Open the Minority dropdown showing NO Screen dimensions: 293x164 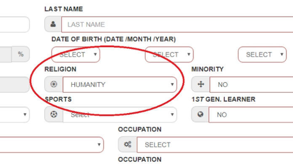pos(251,84)
